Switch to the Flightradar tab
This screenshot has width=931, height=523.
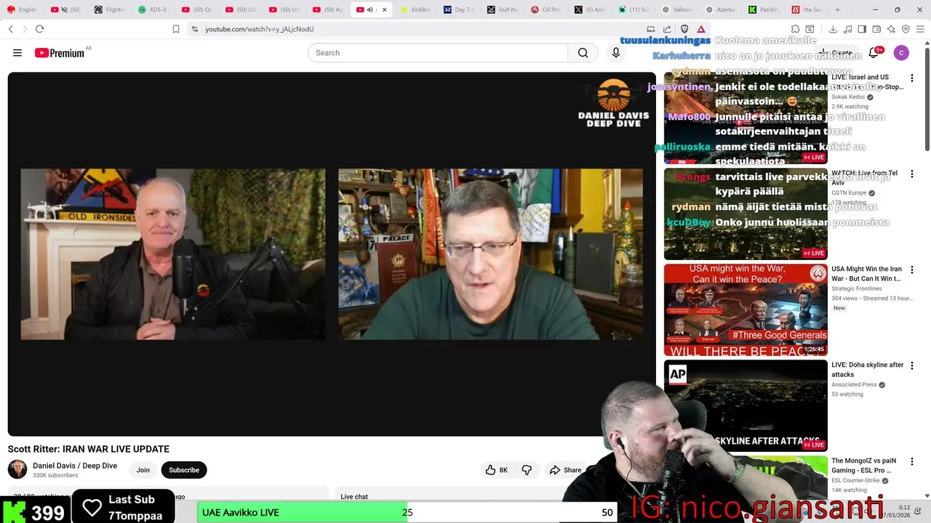pos(109,9)
